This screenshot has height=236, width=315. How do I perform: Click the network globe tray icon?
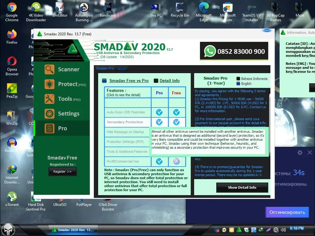tap(276, 230)
